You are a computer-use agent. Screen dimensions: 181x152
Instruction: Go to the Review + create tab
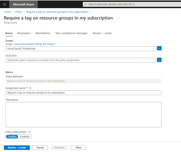tap(102, 33)
